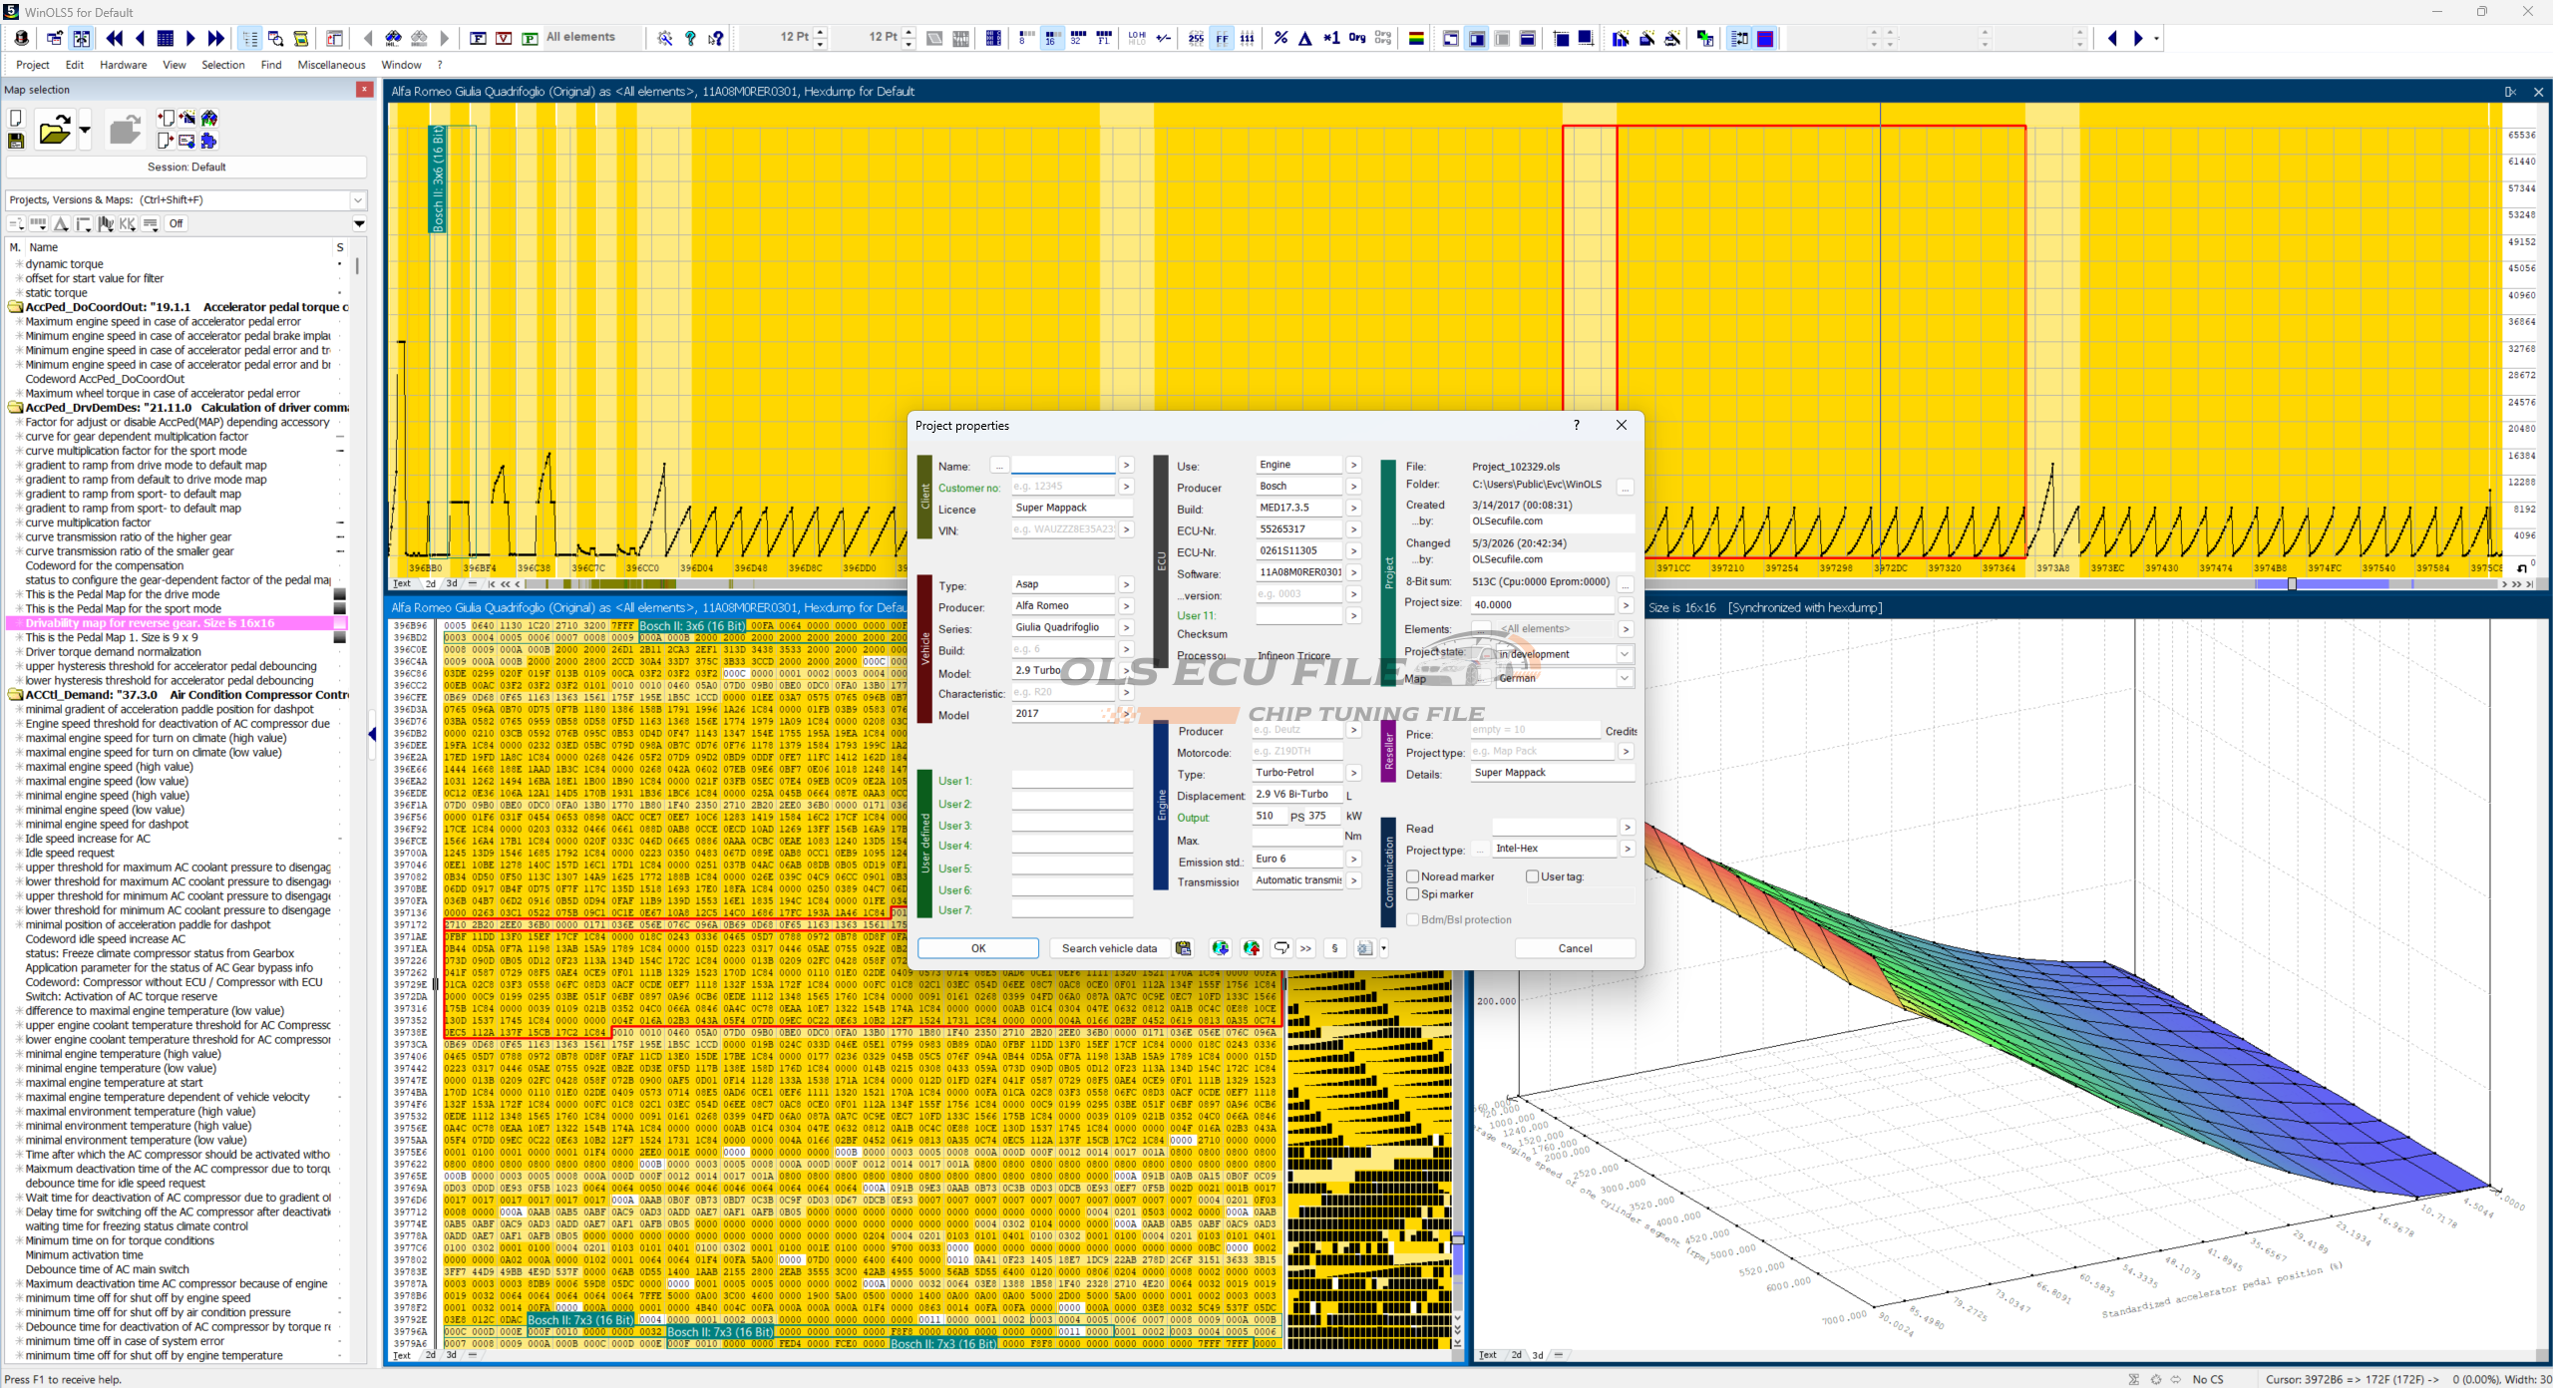Click the open folder icon in Map selection
Viewport: 2553px width, 1388px height.
point(55,131)
